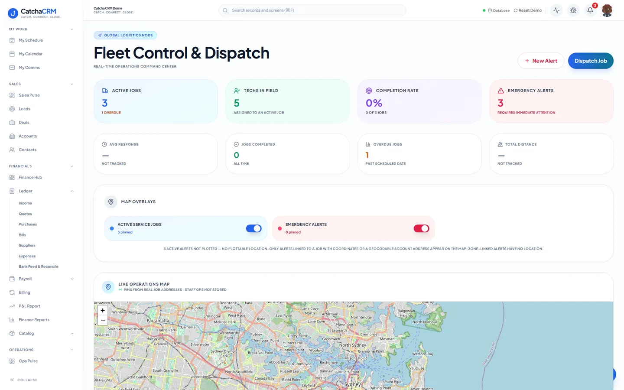Open Income under Ledger

coord(25,203)
